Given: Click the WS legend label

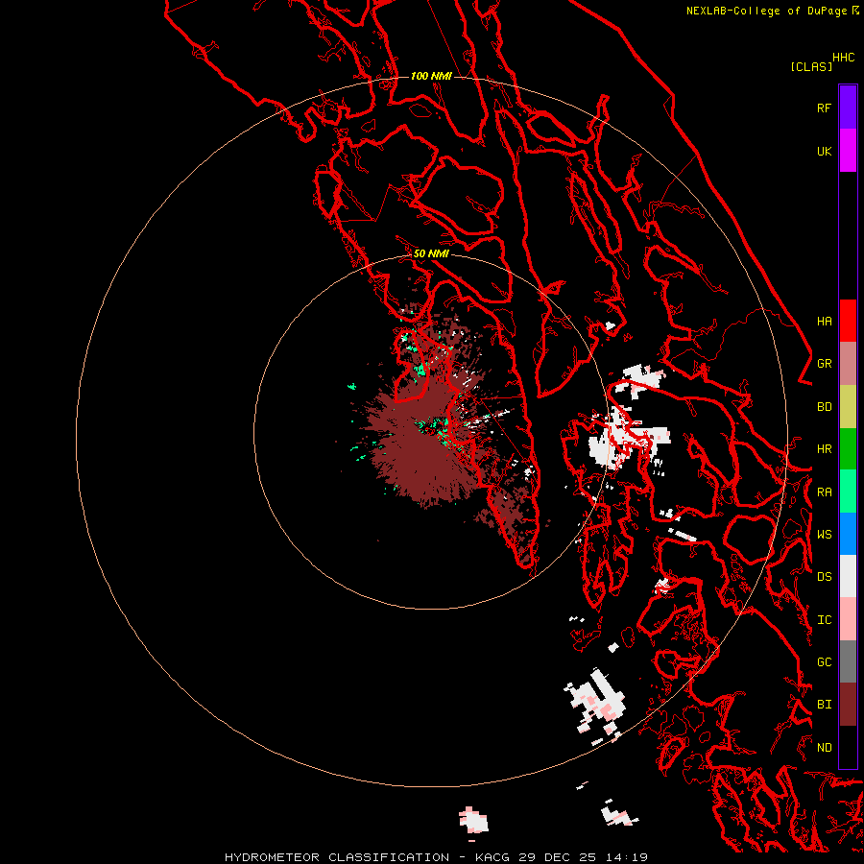Looking at the screenshot, I should pyautogui.click(x=824, y=534).
